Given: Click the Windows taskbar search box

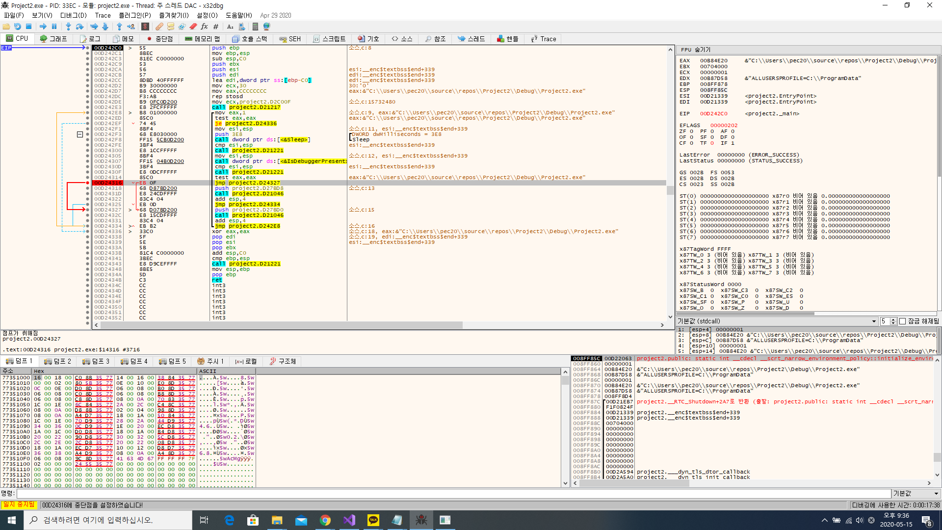Looking at the screenshot, I should 108,520.
